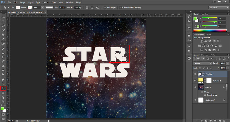The width and height of the screenshot is (230, 122).
Task: Select the Paint Bucket tool
Action: click(x=3, y=66)
